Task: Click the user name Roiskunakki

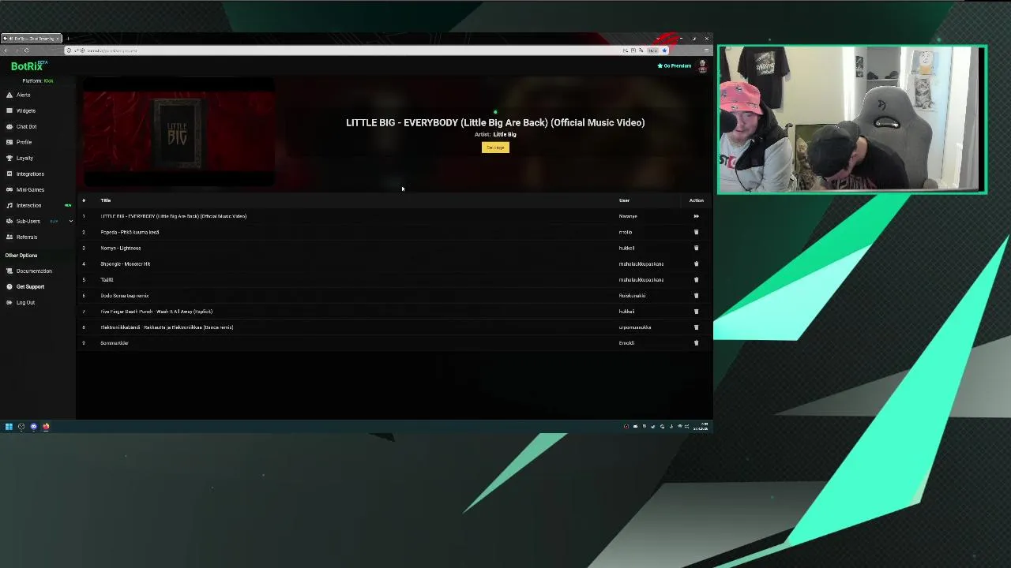Action: coord(632,296)
